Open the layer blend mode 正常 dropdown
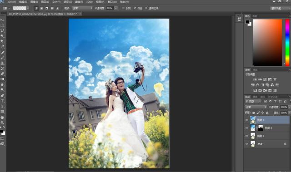 [256, 107]
